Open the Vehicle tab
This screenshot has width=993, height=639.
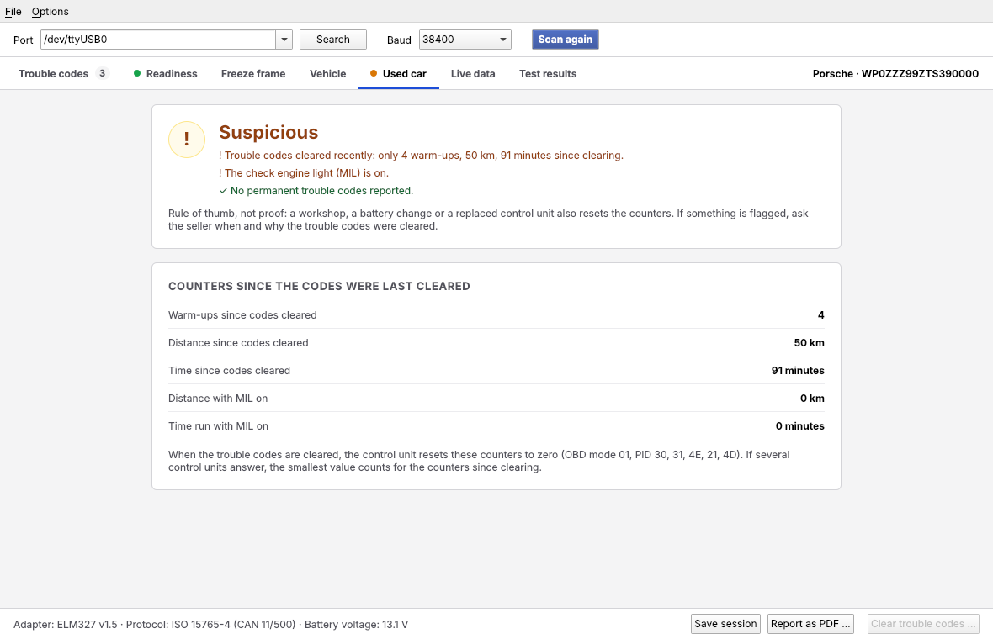(x=327, y=73)
